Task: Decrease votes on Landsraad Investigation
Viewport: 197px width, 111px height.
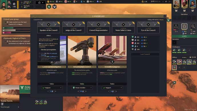Action: [48, 91]
